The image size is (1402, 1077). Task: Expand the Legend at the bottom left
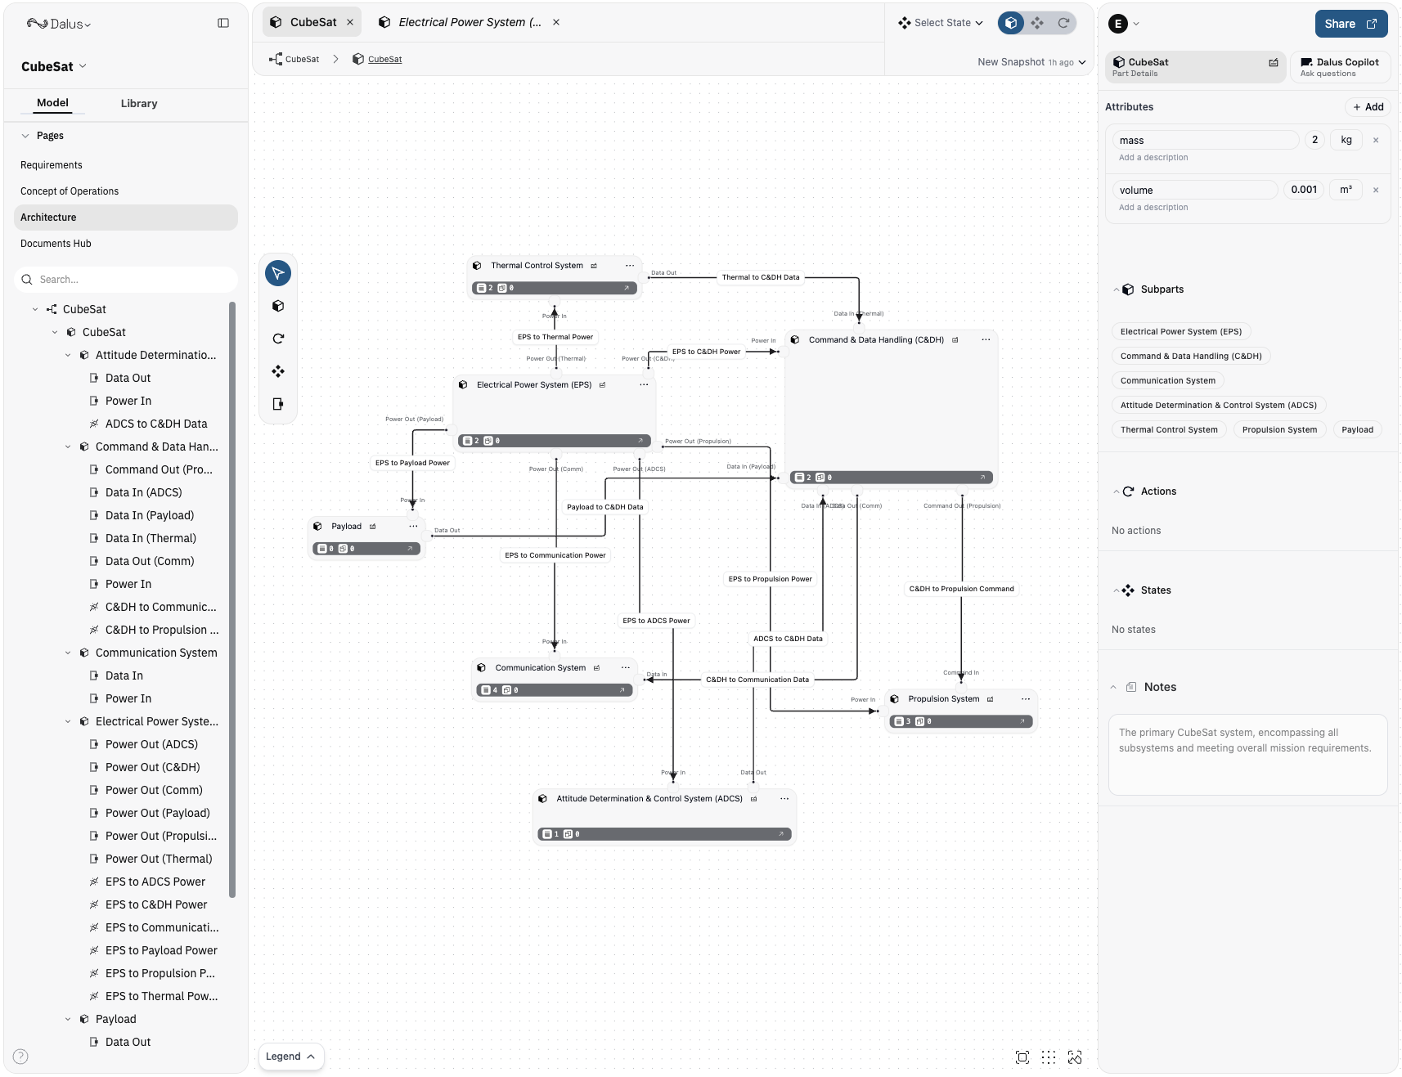[290, 1056]
